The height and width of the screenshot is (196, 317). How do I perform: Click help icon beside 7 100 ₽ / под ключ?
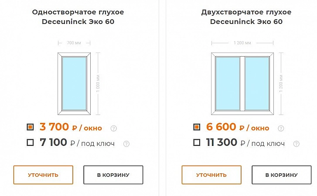pos(126,143)
